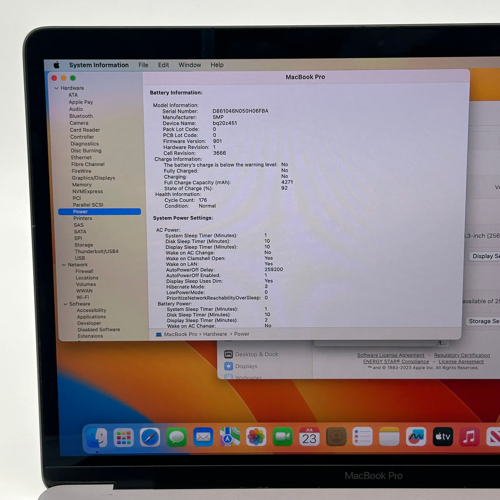Open Software License Agreement link
Viewport: 500px width, 500px height.
point(391,355)
